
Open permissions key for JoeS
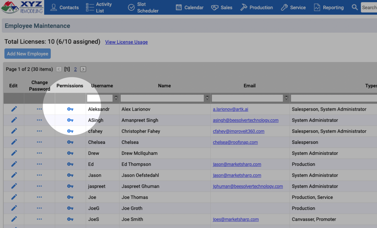click(70, 219)
